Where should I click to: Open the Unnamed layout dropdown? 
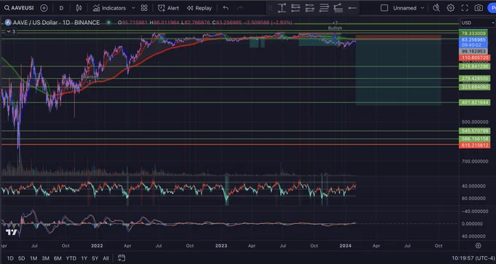[x=408, y=8]
